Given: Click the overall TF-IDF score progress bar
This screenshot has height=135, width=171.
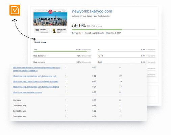Looking at the screenshot, I should coord(114,30).
